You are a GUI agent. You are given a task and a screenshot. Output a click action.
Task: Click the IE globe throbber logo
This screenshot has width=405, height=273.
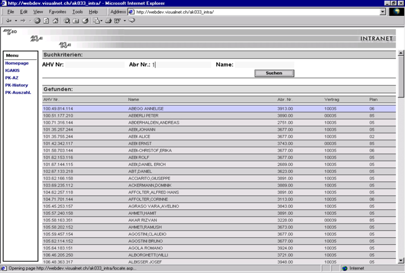(x=396, y=12)
